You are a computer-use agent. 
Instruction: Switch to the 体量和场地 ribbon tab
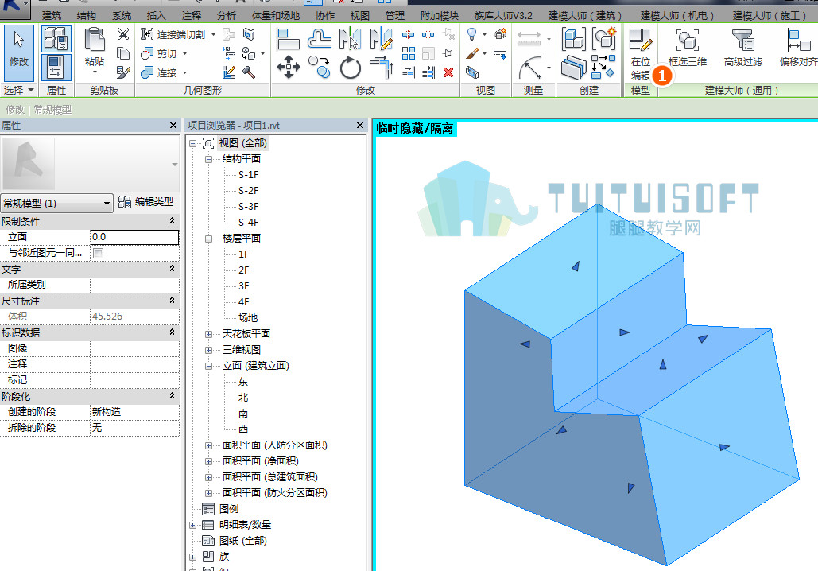coord(275,16)
